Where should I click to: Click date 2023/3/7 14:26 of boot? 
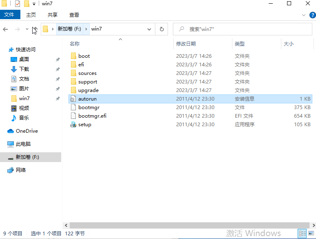[194, 56]
